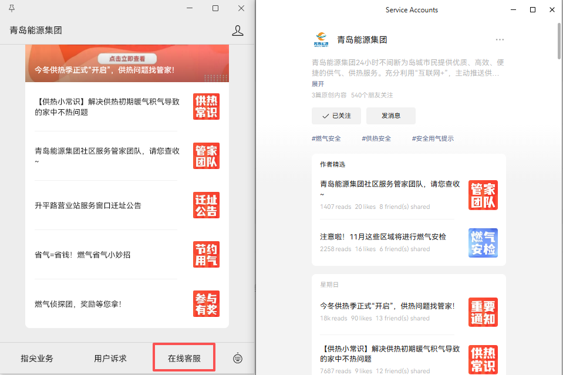The height and width of the screenshot is (375, 563).
Task: Click the 发消息 button
Action: [x=390, y=116]
